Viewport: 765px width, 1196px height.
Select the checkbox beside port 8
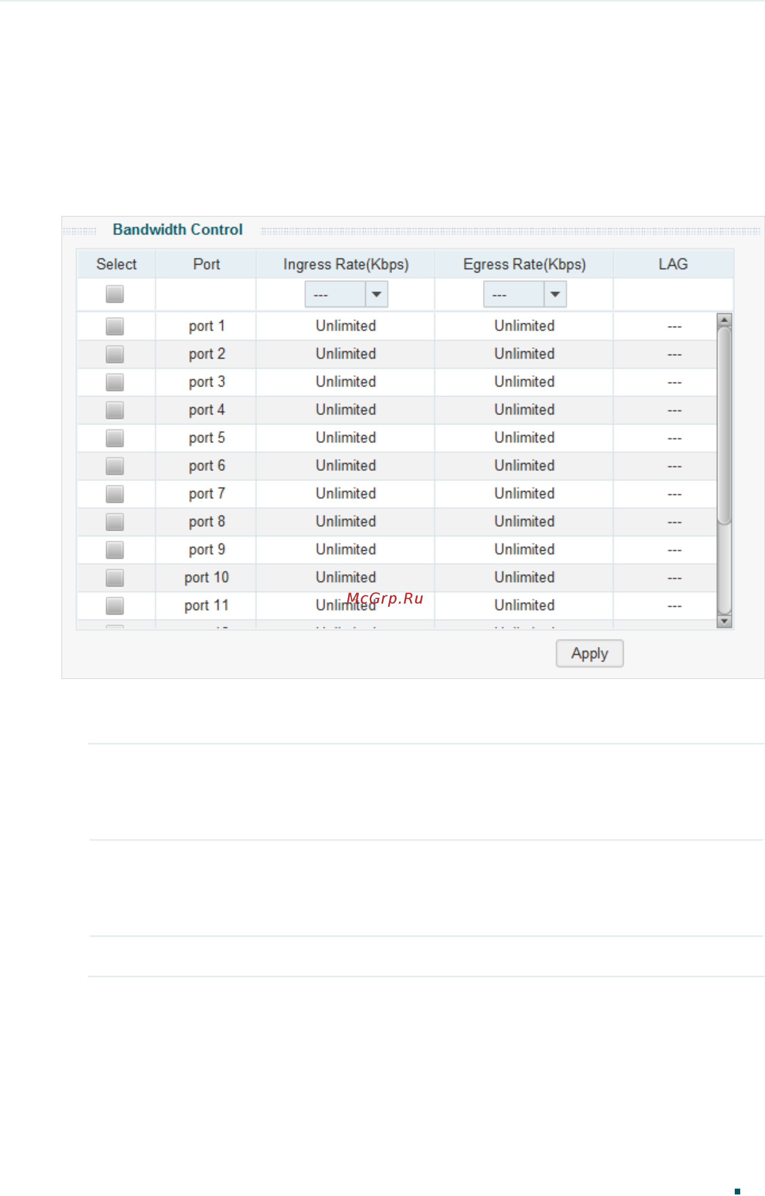click(115, 522)
